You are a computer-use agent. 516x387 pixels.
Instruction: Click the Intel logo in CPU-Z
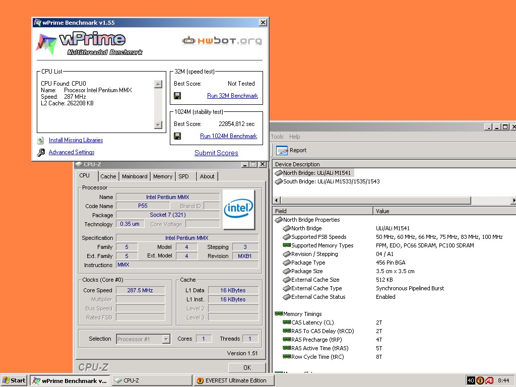pyautogui.click(x=238, y=209)
